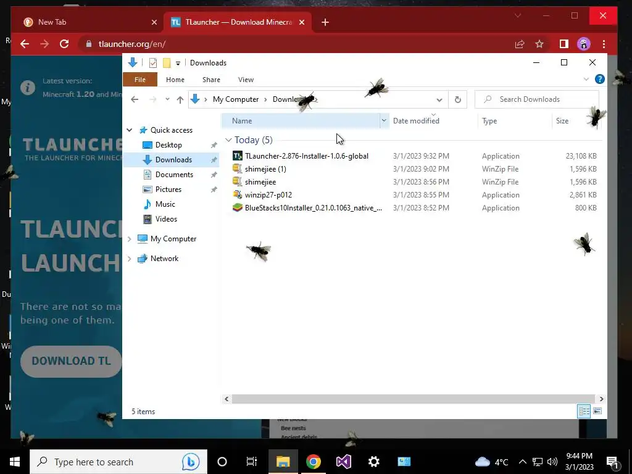
Task: Switch to Details view layout icon
Action: pyautogui.click(x=584, y=411)
